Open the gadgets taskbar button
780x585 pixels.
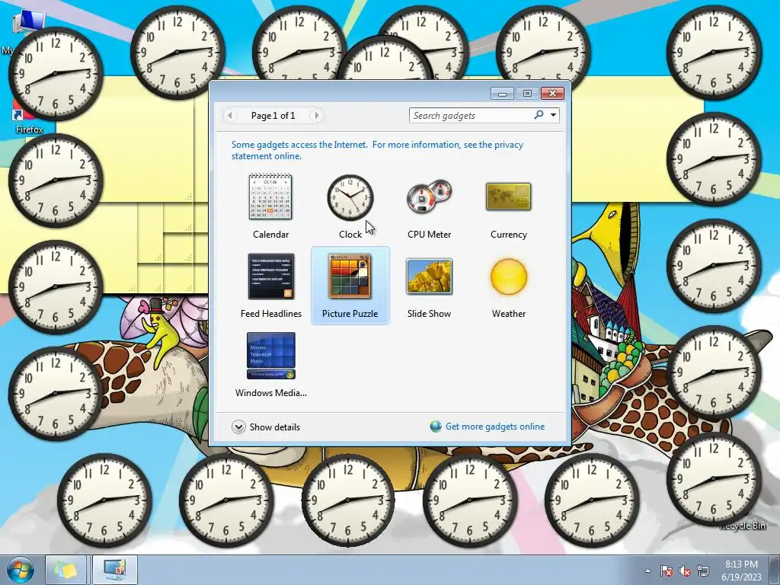click(x=115, y=570)
